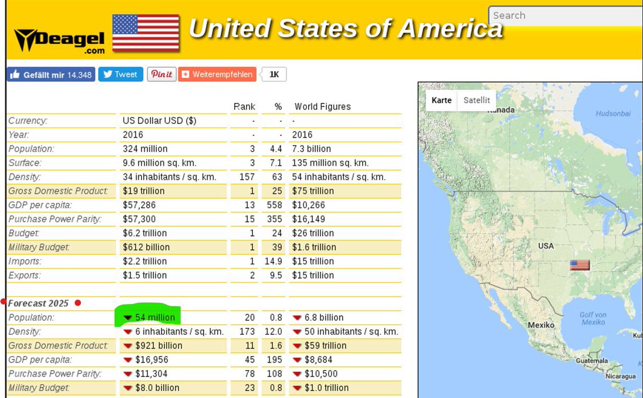Click the USA label on map

pos(545,246)
